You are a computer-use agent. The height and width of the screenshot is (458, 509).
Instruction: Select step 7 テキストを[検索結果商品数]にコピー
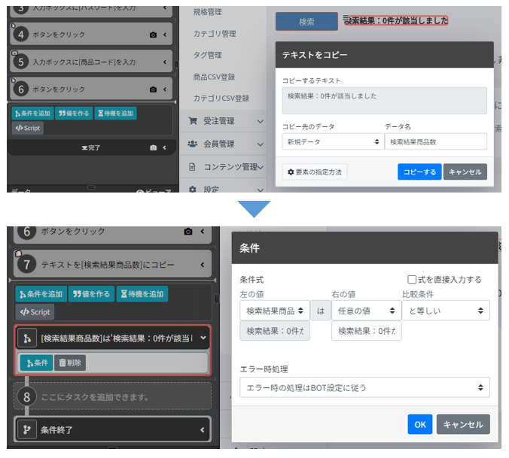[x=112, y=265]
